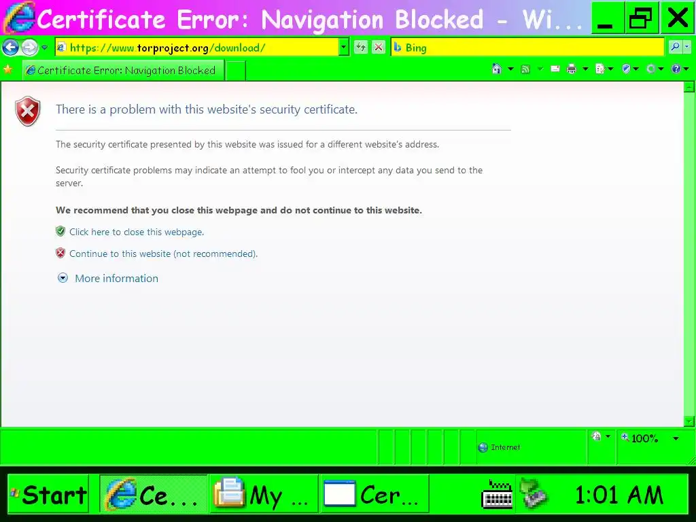Open the Safety shield menu icon
The image size is (696, 522).
626,69
